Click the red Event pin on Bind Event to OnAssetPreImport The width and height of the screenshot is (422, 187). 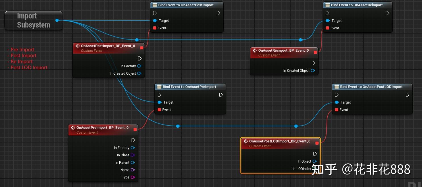click(x=159, y=110)
